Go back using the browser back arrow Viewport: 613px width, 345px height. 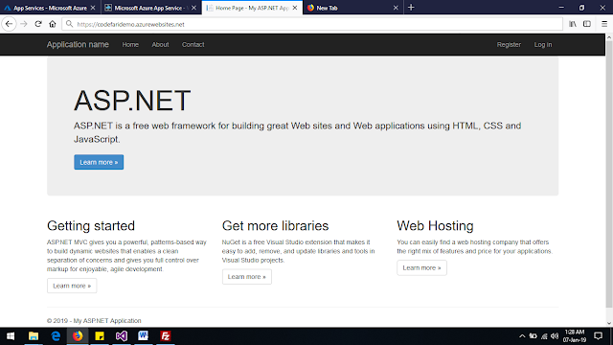coord(9,24)
